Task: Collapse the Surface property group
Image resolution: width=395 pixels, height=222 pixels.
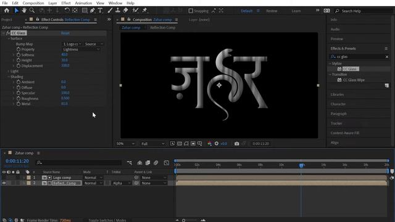Action: (8, 38)
